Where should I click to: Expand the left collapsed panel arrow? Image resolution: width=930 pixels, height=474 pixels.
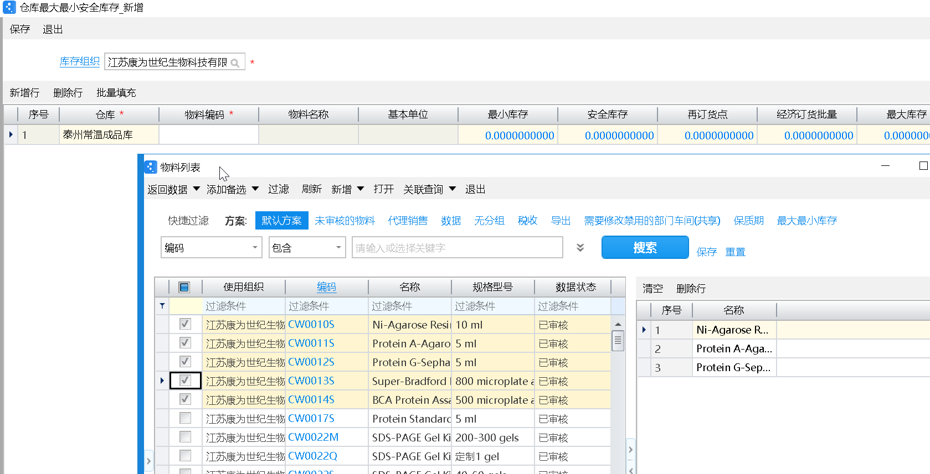148,461
